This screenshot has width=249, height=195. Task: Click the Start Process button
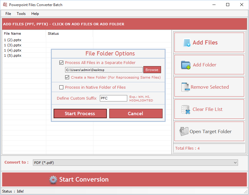(x=80, y=113)
